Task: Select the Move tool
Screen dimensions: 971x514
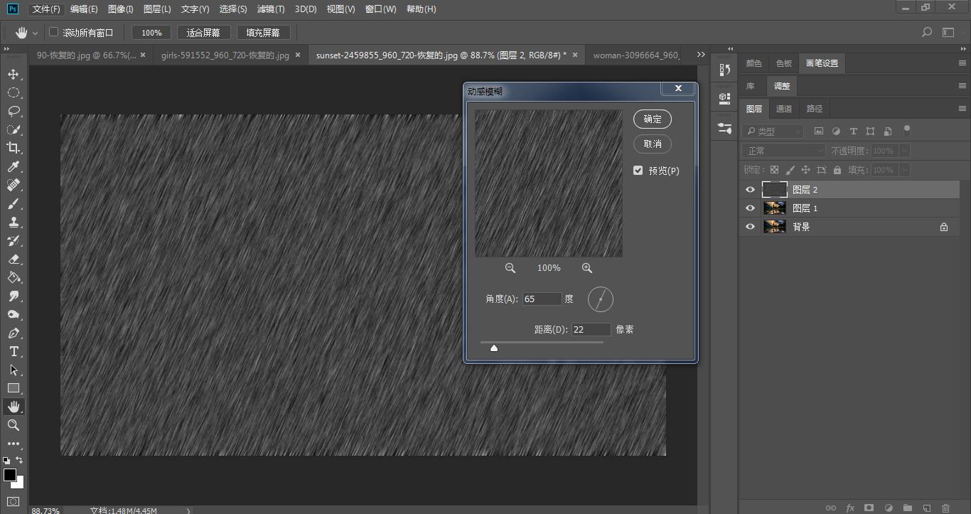Action: tap(13, 74)
